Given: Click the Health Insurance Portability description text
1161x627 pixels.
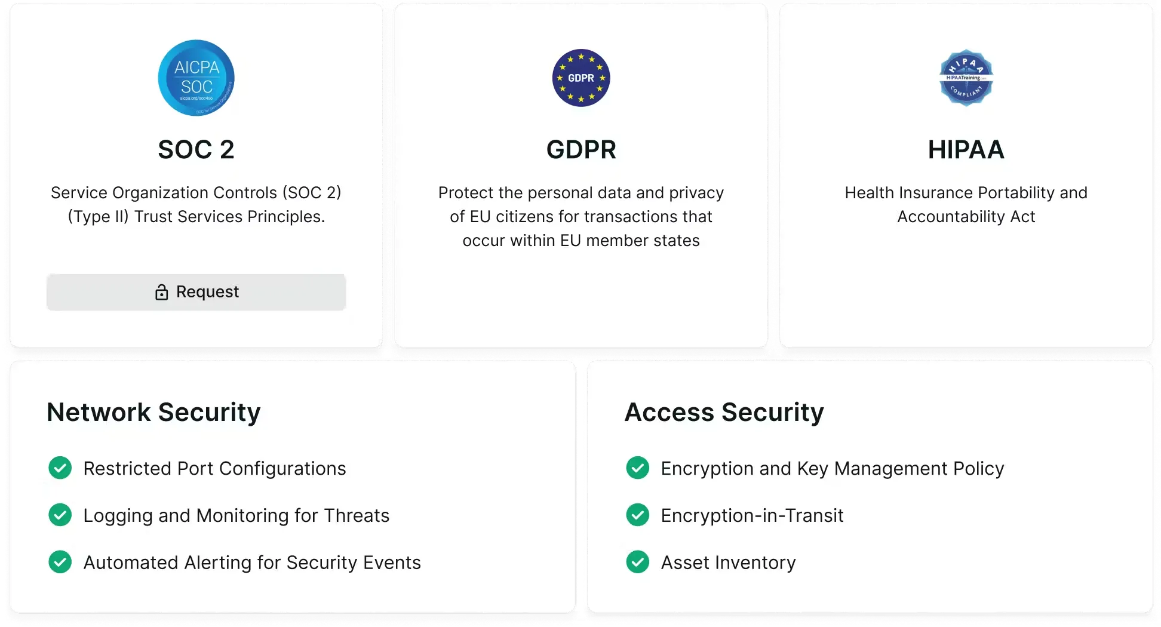Looking at the screenshot, I should [966, 204].
